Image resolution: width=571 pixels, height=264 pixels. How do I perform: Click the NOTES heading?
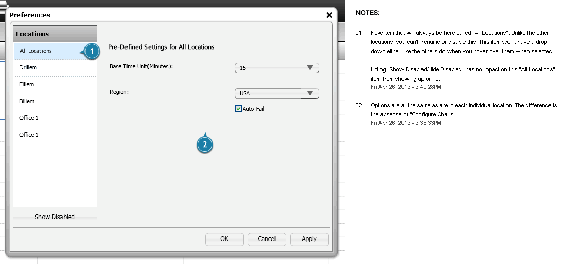pos(368,13)
